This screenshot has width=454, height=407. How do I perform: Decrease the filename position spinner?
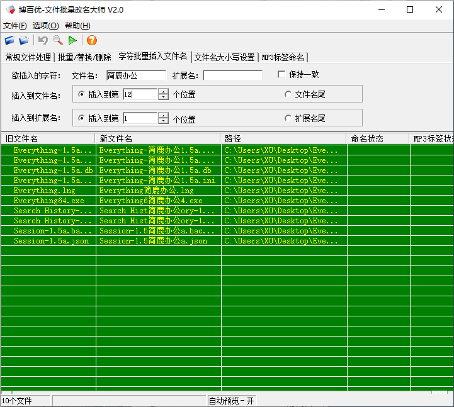[163, 98]
